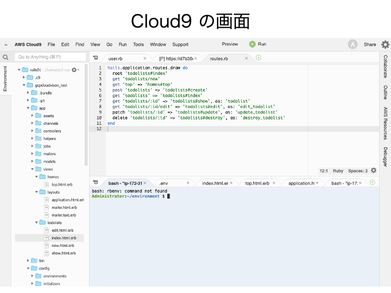Open the show.html.erb file in tree

[64, 253]
